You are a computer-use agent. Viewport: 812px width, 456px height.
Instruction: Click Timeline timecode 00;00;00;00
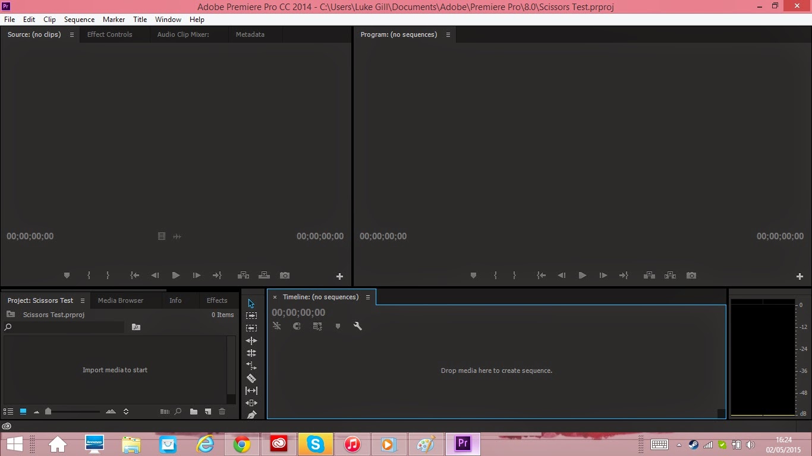298,312
